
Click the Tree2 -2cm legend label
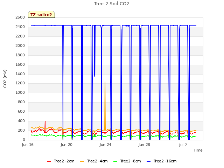[64, 161]
